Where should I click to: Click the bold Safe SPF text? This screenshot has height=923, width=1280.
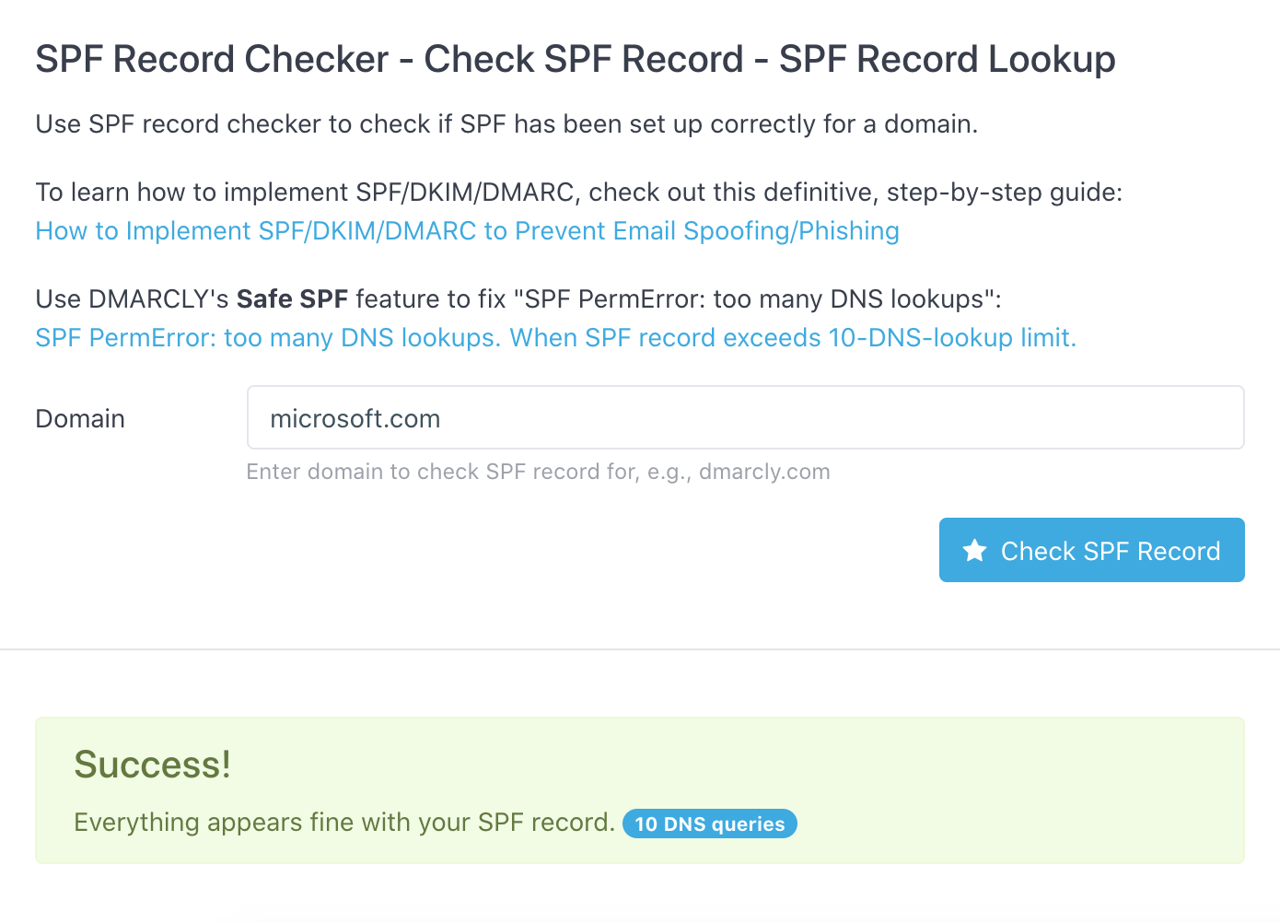pyautogui.click(x=292, y=298)
